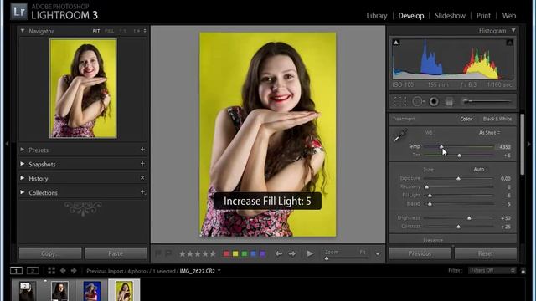Add a new collection with plus icon
This screenshot has width=536, height=301.
(142, 192)
